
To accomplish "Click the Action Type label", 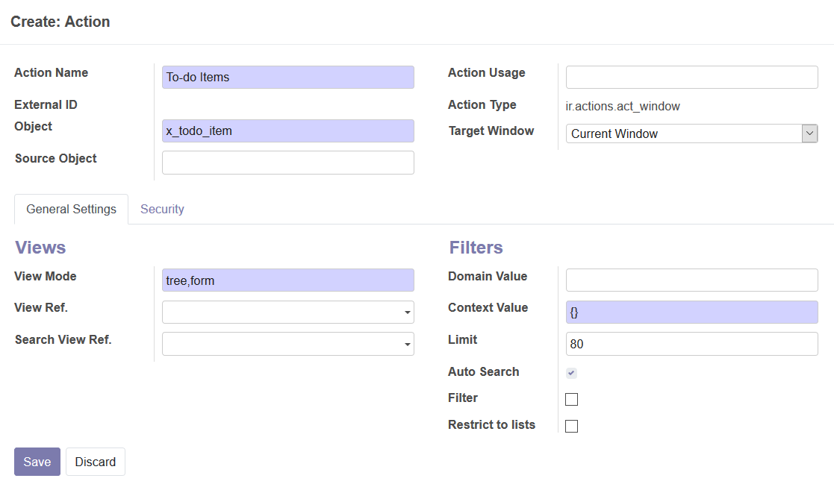I will coord(482,104).
